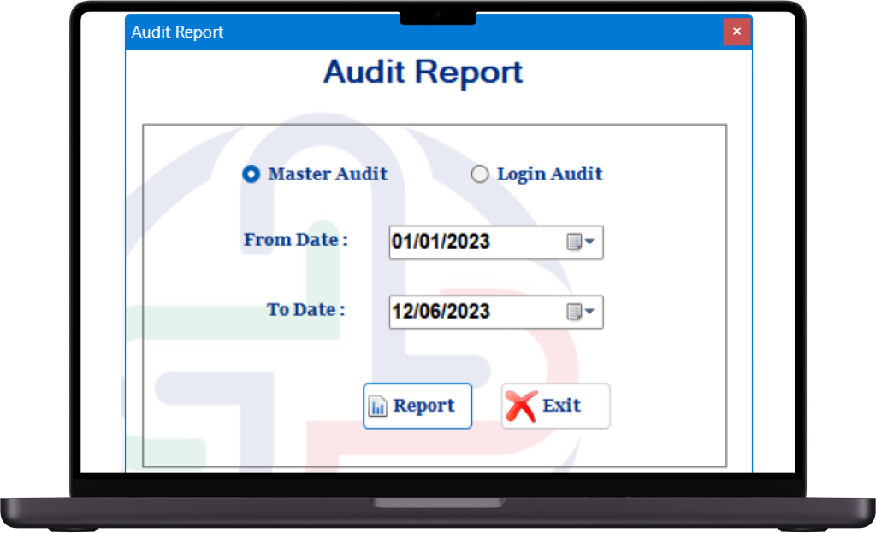Select the Login Audit radio button
Image resolution: width=876 pixels, height=533 pixels.
(x=480, y=174)
